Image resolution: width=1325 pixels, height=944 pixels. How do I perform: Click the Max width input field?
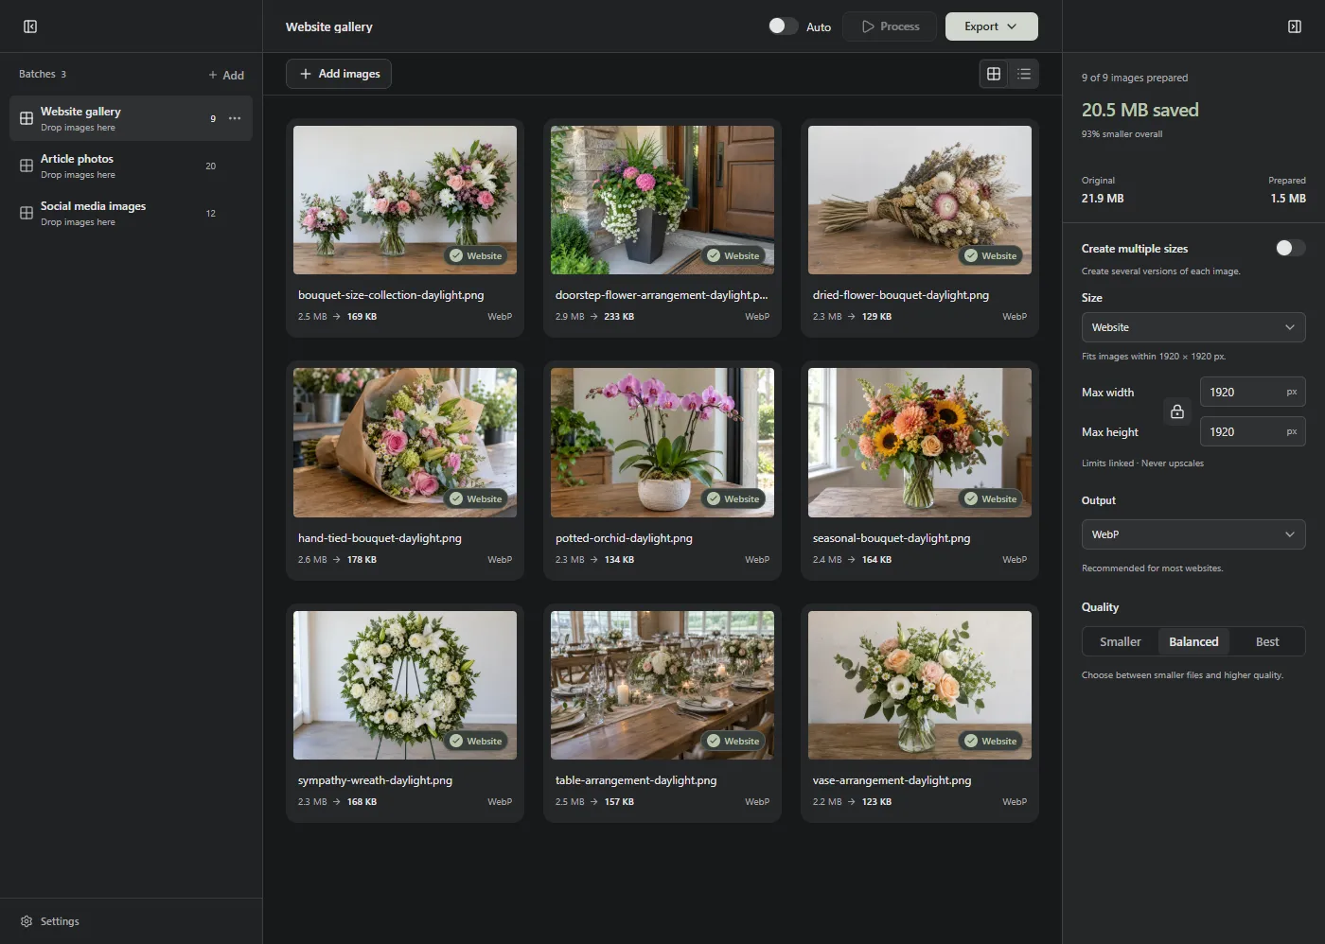tap(1252, 392)
